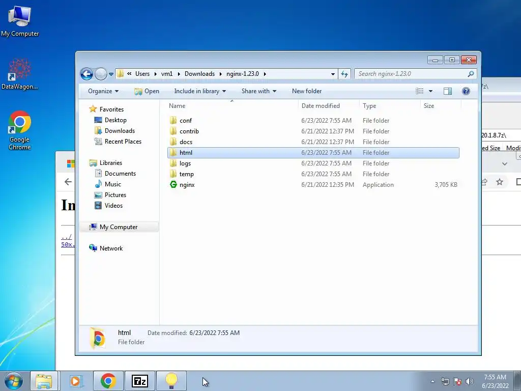Sort by the Size column header
The image size is (521, 391).
428,106
